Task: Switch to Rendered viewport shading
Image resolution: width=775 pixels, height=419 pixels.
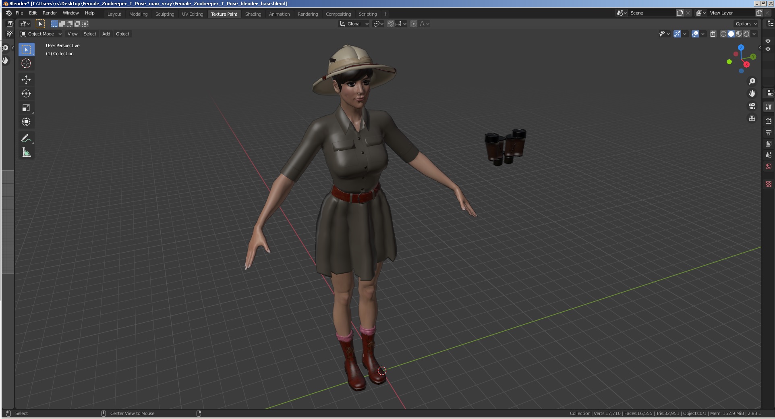Action: click(746, 34)
